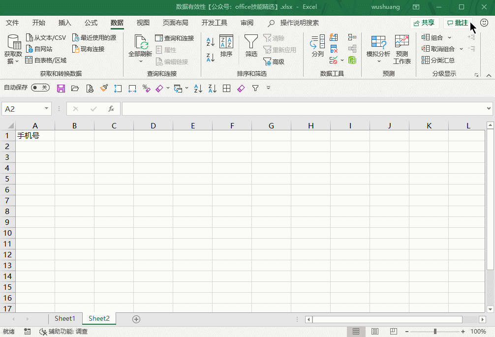Switch to Sheet1 worksheet tab
This screenshot has height=337, width=495.
tap(65, 318)
